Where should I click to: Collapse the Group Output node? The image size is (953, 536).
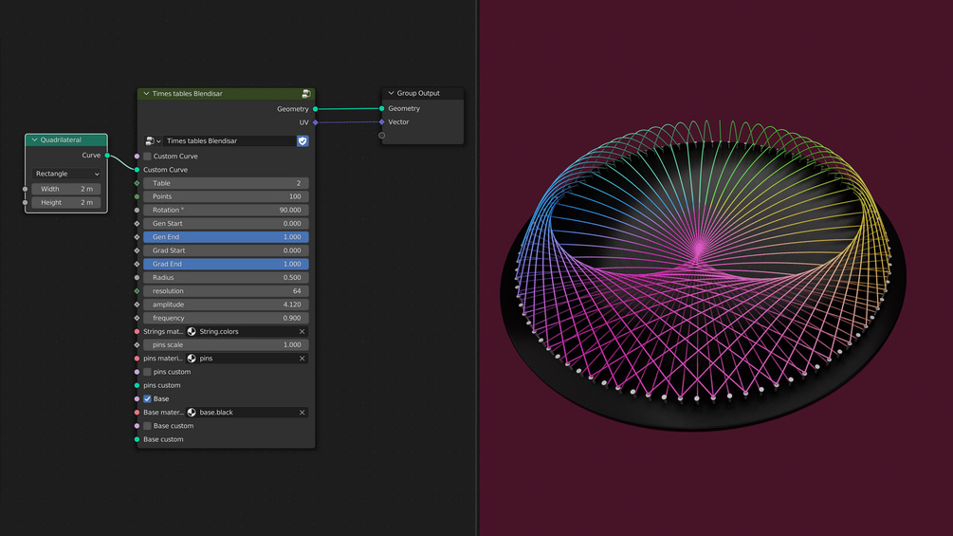tap(391, 93)
